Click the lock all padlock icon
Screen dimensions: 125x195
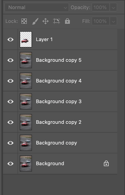[67, 21]
